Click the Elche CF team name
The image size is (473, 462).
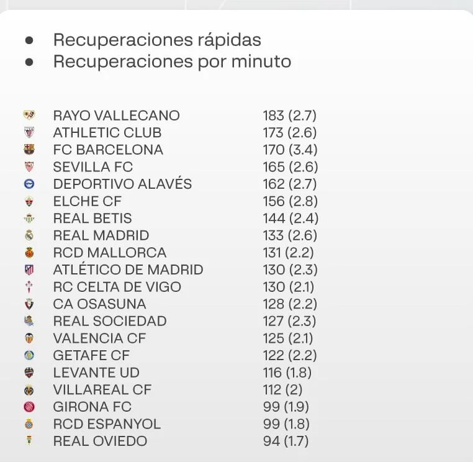coord(88,201)
